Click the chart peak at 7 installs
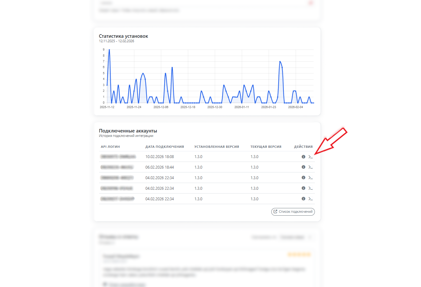421x287 pixels. [280, 61]
